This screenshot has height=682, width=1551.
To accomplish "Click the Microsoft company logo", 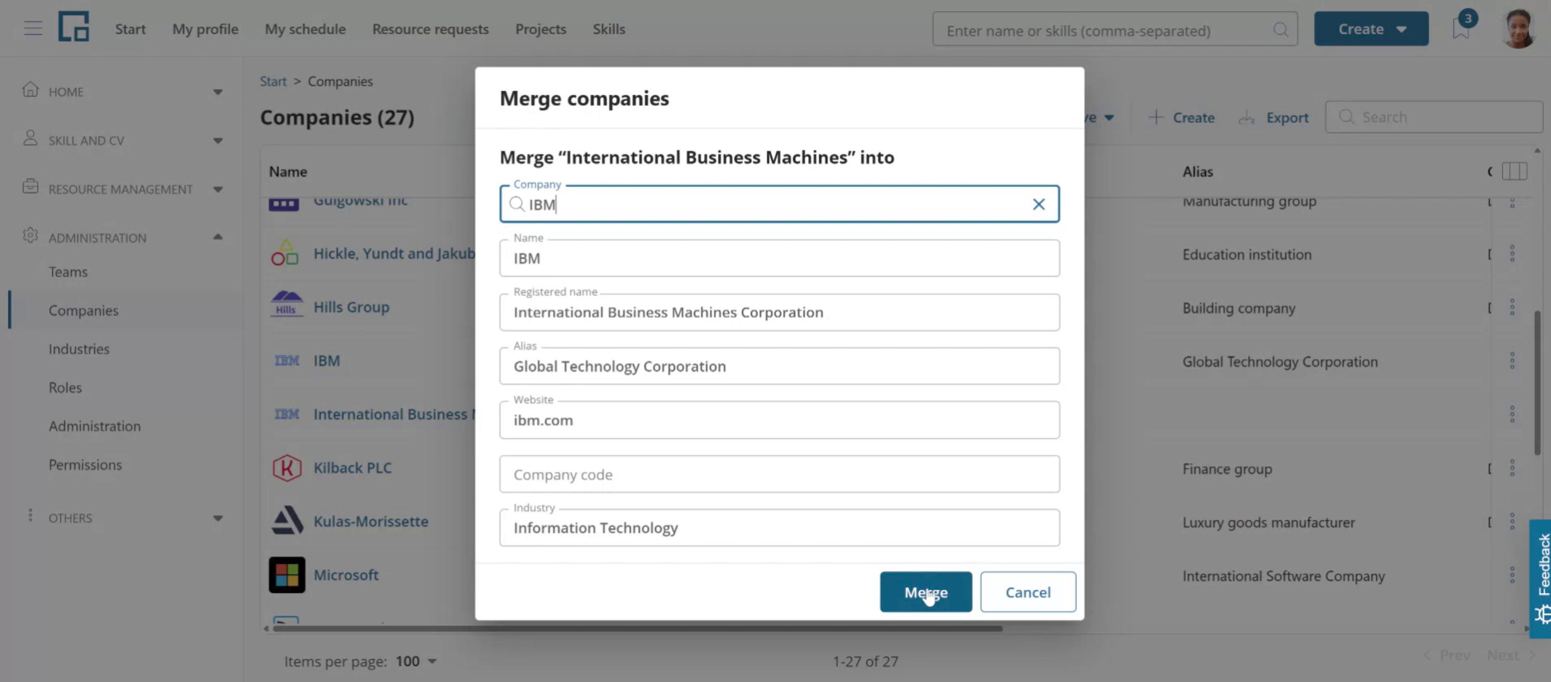I will [287, 575].
